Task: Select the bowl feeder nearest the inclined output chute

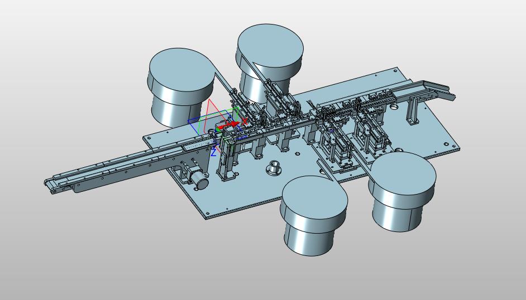Action: coord(402,191)
